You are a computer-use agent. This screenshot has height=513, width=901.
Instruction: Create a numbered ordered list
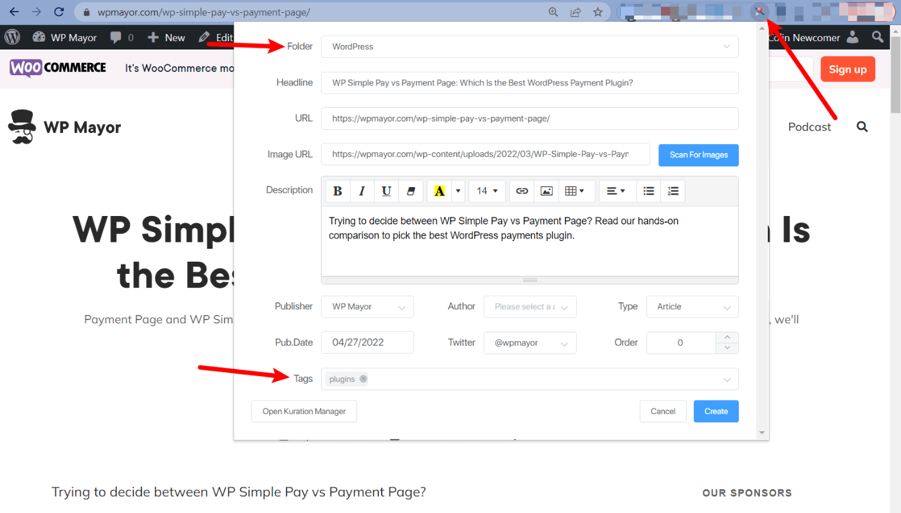tap(673, 191)
